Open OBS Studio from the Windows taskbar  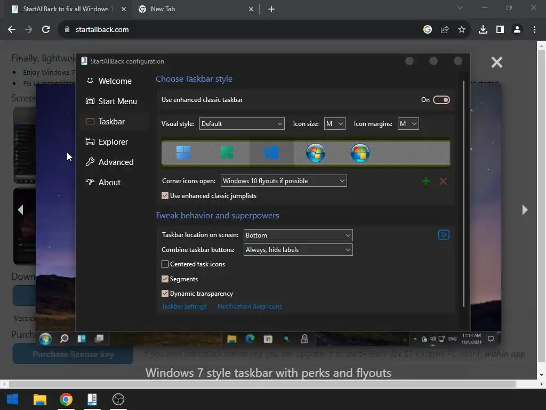[118, 399]
